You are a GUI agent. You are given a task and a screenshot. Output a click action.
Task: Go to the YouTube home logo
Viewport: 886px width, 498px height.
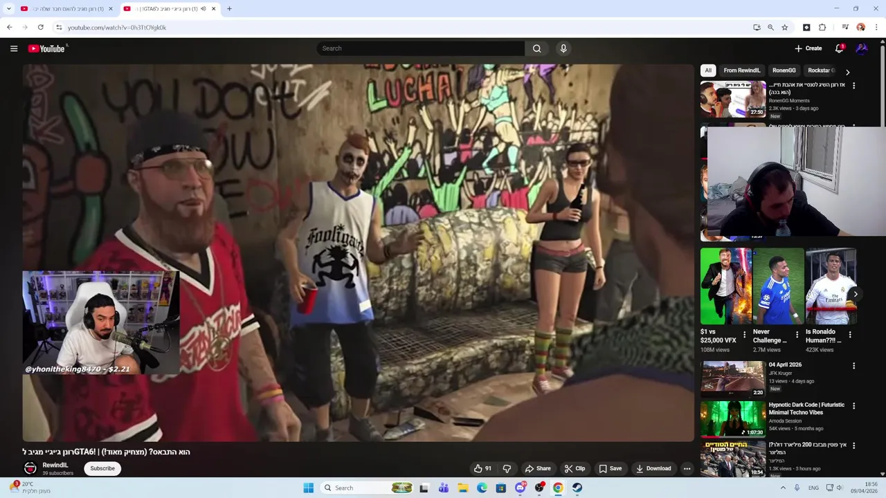[x=46, y=48]
